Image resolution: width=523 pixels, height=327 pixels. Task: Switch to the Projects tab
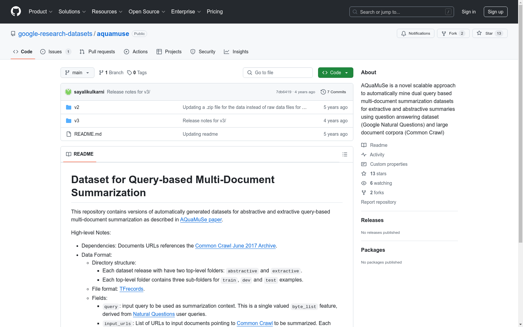[169, 52]
